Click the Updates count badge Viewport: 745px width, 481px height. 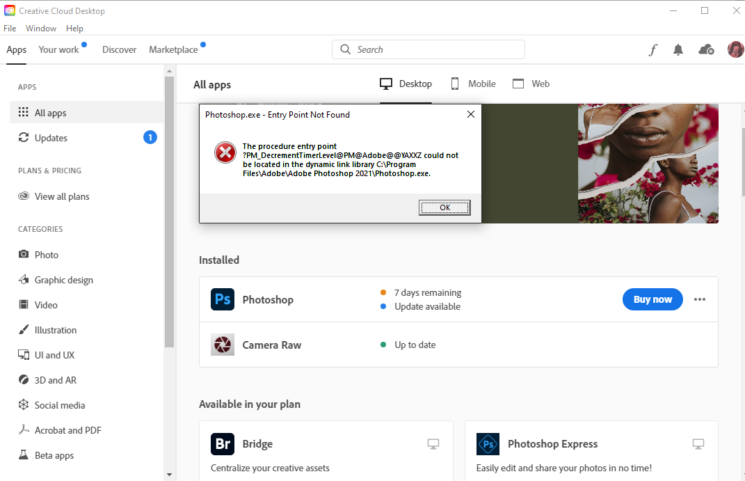click(150, 137)
